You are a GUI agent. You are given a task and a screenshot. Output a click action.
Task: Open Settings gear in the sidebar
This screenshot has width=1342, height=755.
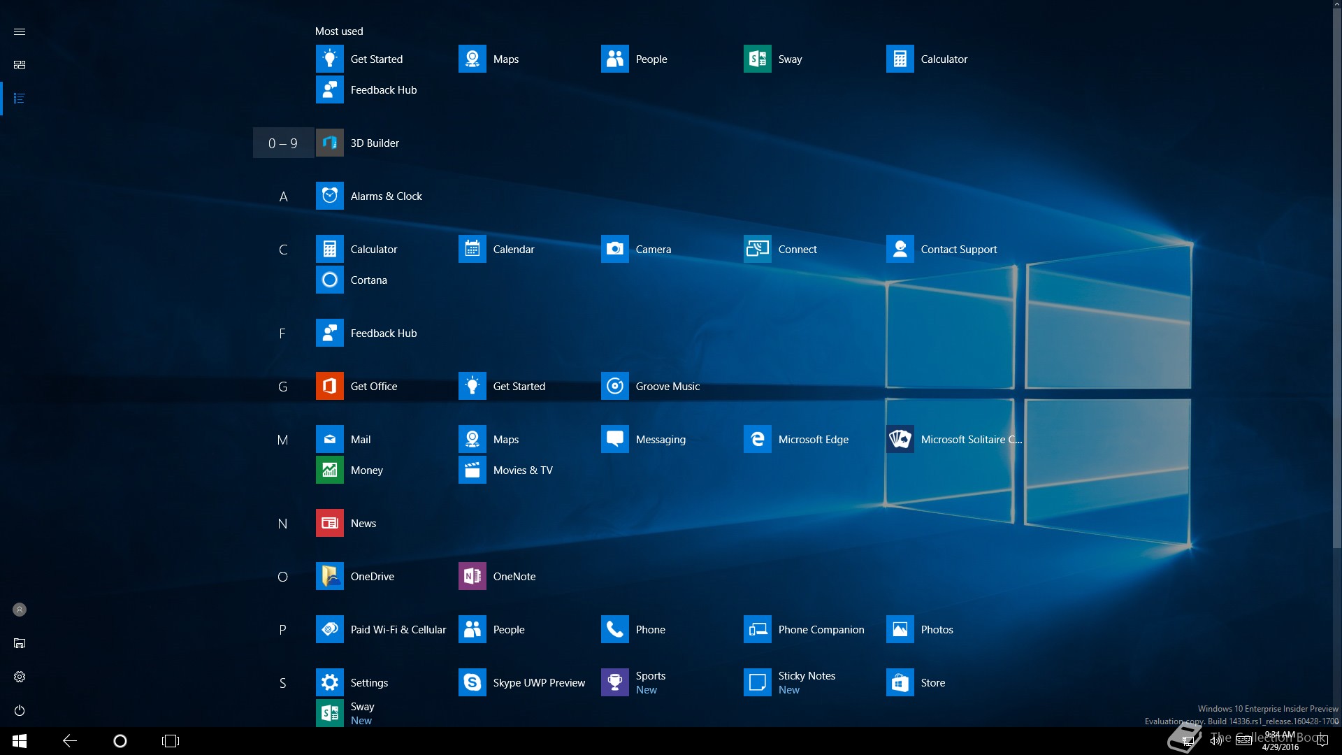[20, 677]
